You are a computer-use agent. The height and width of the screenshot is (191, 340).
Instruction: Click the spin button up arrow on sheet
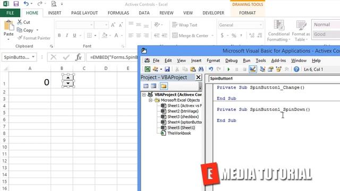pos(68,77)
